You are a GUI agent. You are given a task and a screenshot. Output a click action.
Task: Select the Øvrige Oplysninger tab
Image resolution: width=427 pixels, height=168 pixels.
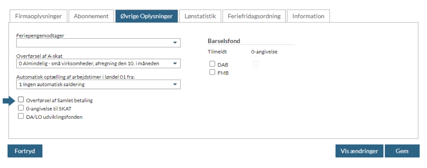point(146,16)
